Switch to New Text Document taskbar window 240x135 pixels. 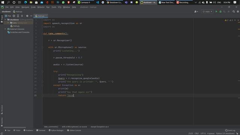(x=166, y=2)
